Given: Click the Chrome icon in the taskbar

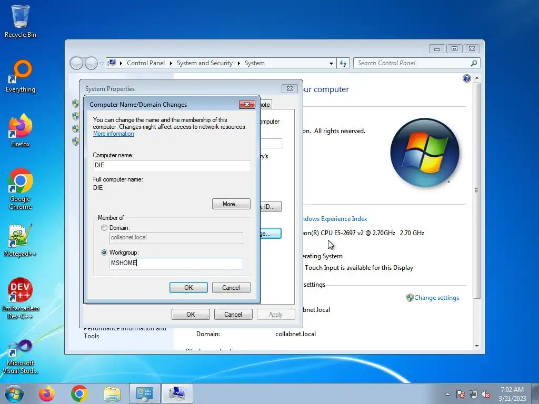Looking at the screenshot, I should [x=79, y=393].
